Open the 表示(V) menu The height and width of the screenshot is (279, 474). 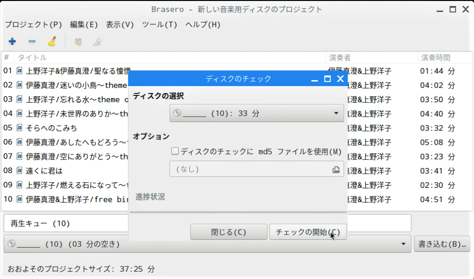tap(120, 25)
